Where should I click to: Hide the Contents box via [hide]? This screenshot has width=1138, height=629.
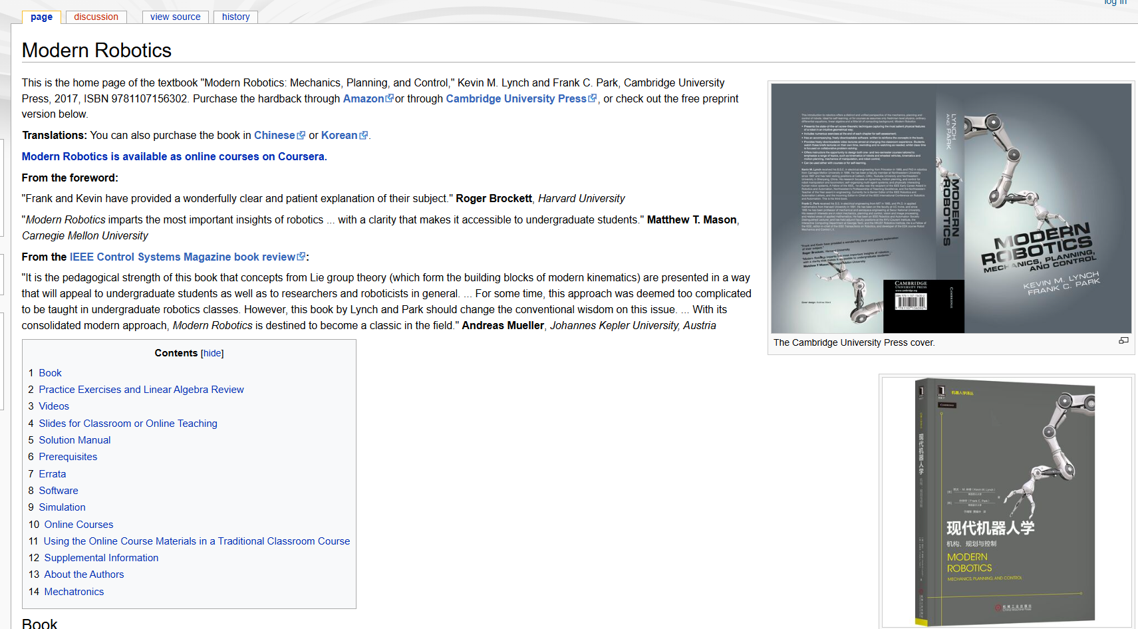(212, 353)
